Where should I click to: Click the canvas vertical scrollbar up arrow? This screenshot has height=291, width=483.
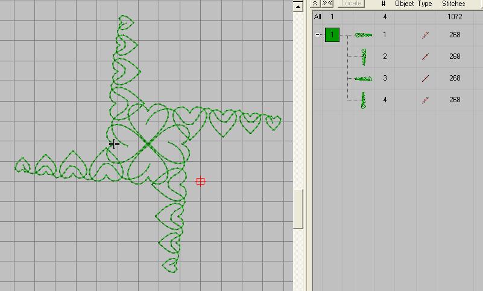298,6
